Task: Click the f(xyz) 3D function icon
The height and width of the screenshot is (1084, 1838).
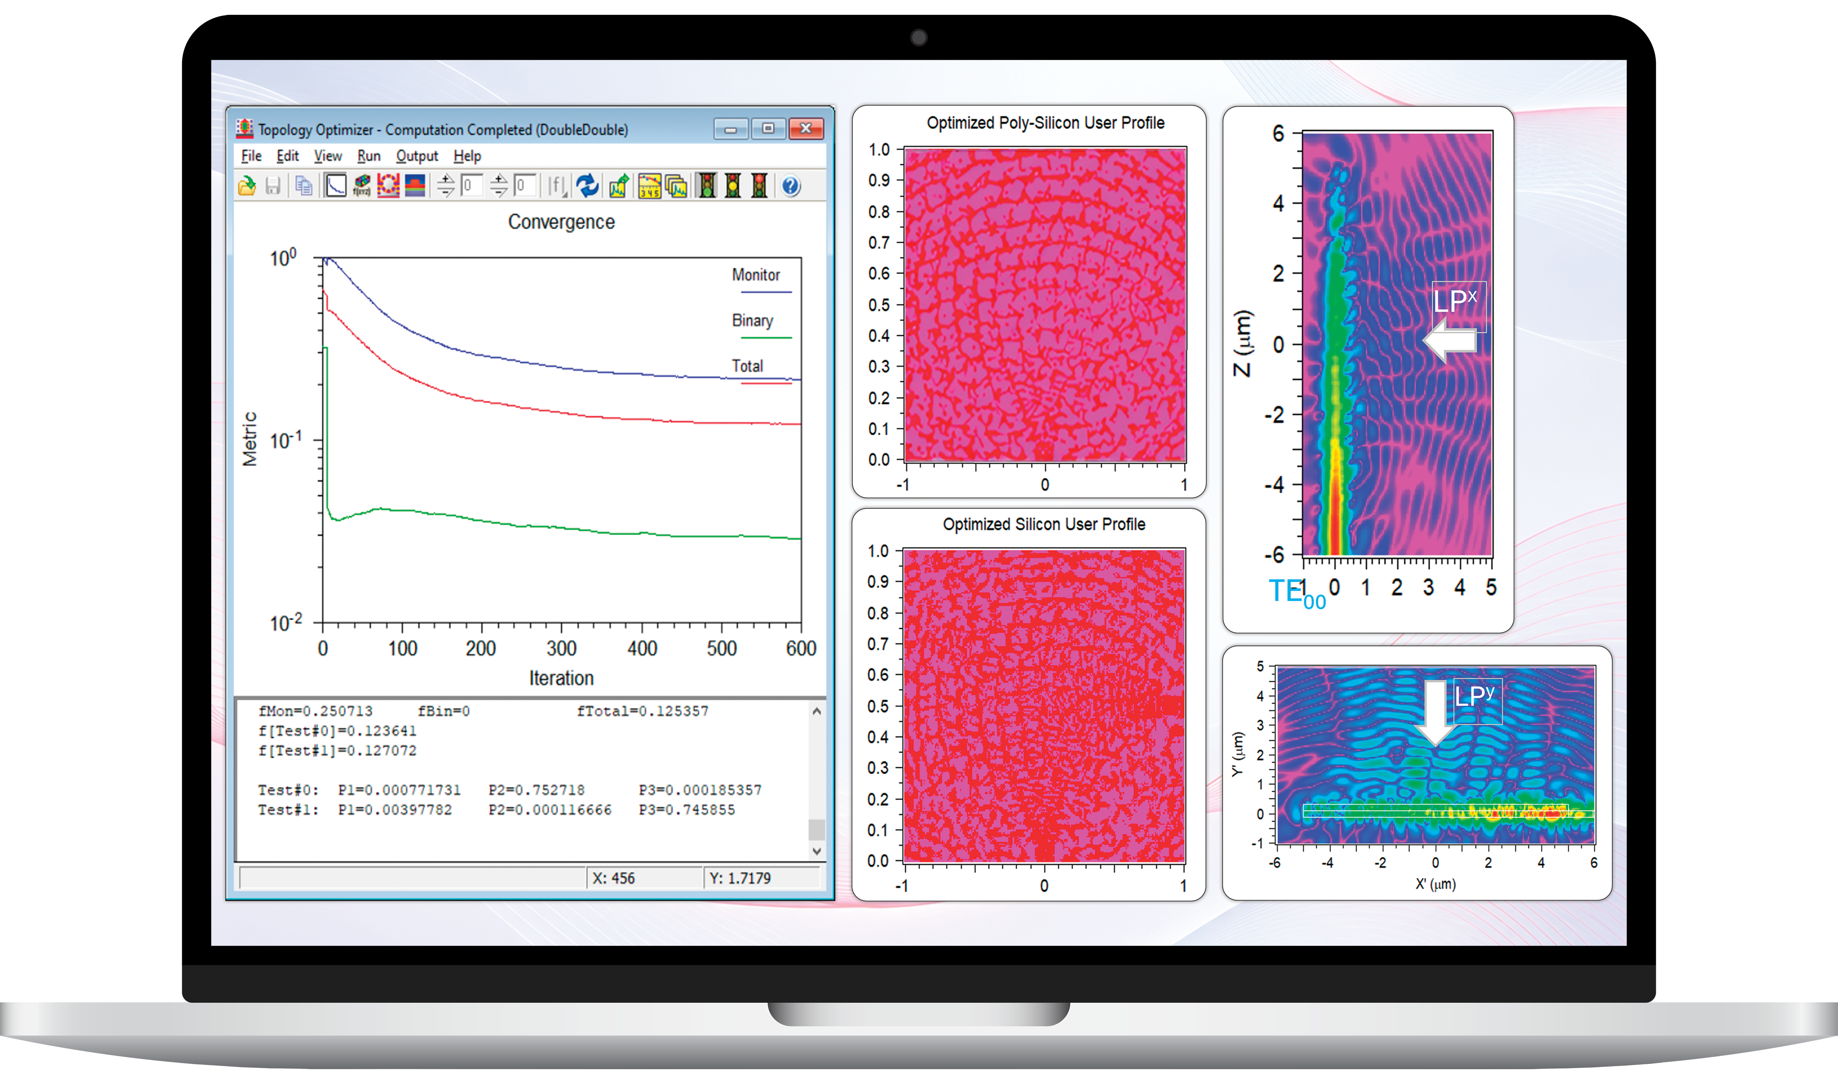Action: tap(362, 186)
